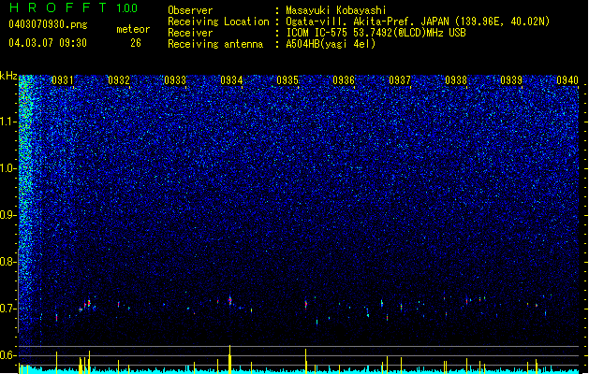Click the ICOM IC-575 receiver text
Viewport: 589px width, 374px height.
click(x=376, y=33)
